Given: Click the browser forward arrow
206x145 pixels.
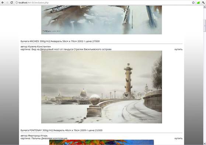Looking at the screenshot, I should pos(7,3).
